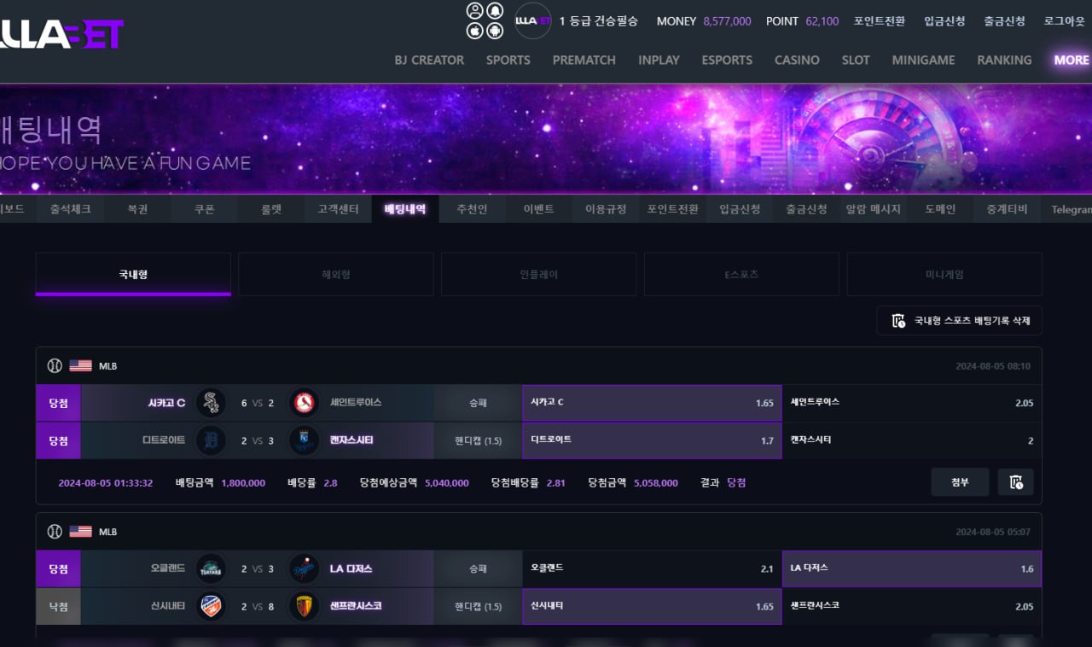Open 포인트전환 in sub navigation bar
This screenshot has height=647, width=1092.
[x=673, y=209]
